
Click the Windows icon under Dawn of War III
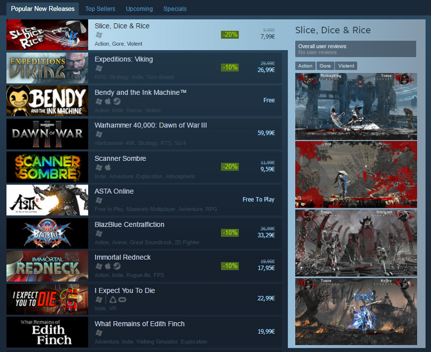click(99, 134)
